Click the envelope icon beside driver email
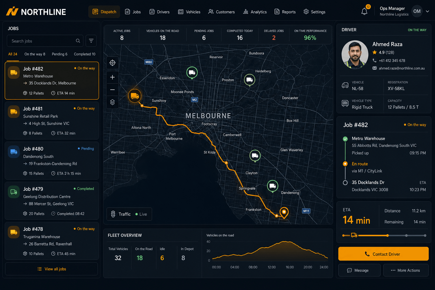This screenshot has height=290, width=435. click(374, 68)
